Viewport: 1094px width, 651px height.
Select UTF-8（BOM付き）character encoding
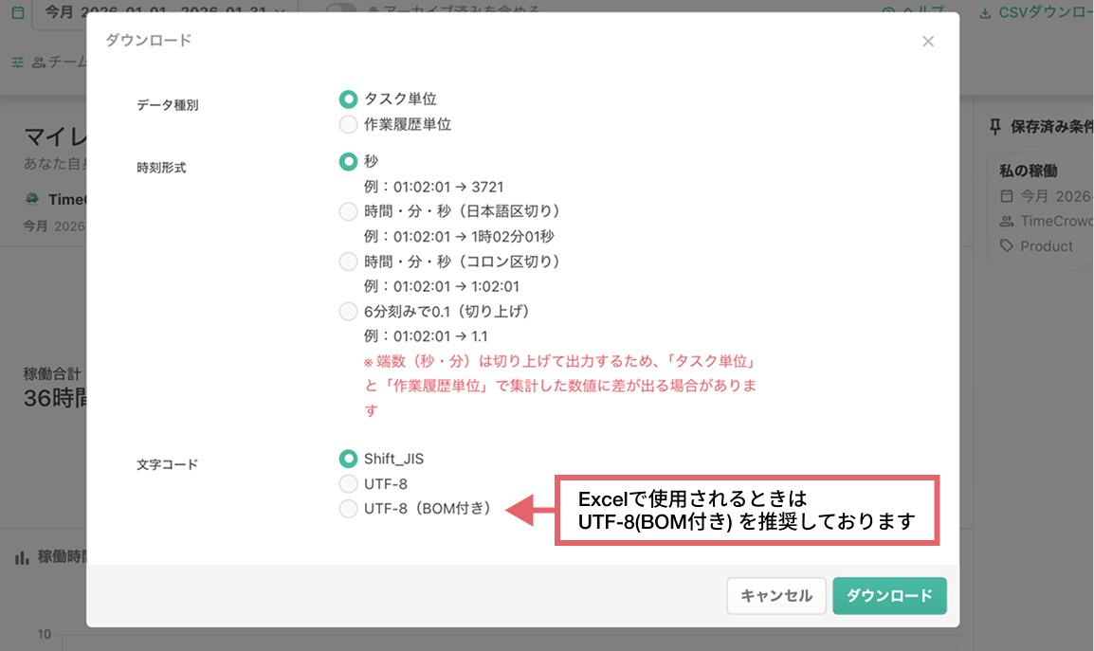tap(349, 508)
